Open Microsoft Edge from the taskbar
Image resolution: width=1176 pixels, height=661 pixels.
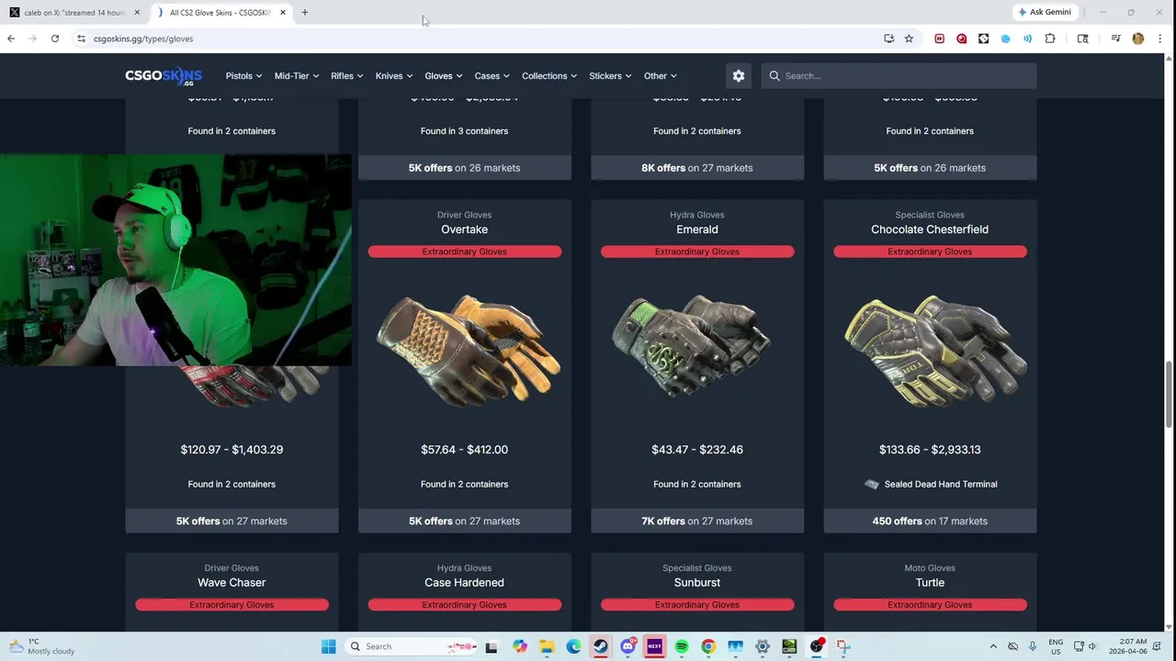(x=573, y=646)
